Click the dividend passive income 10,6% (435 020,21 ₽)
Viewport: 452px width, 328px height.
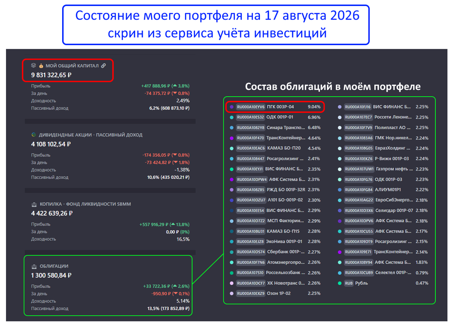(168, 177)
